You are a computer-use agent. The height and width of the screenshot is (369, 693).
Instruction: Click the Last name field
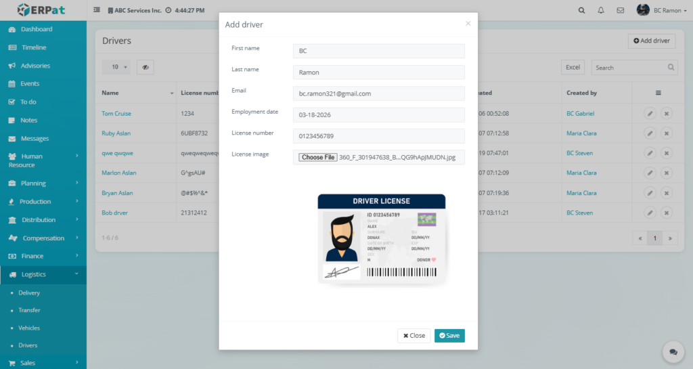point(379,72)
